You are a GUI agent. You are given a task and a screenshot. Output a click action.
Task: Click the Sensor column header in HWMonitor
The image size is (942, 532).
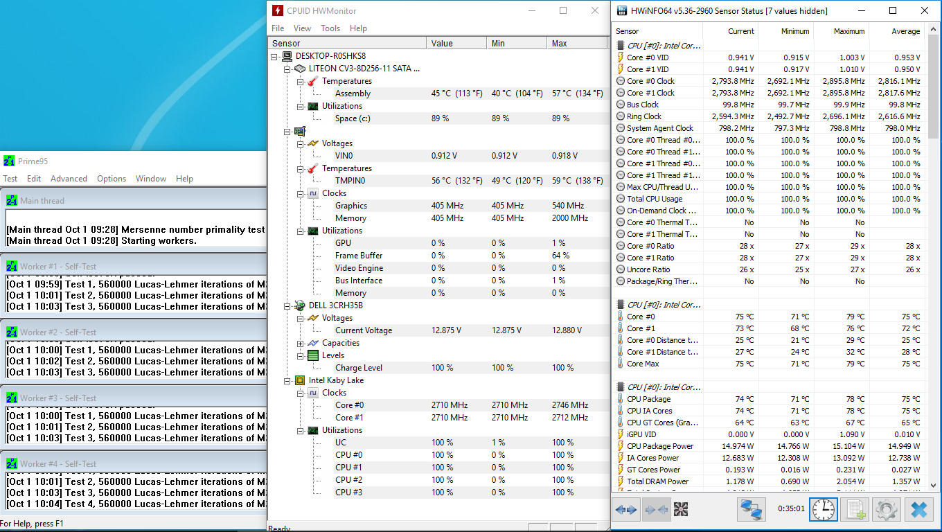point(348,43)
